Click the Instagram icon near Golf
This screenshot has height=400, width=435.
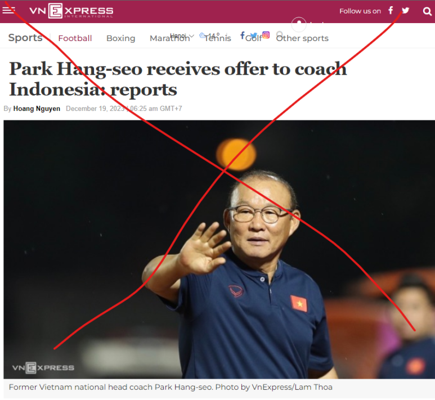266,35
